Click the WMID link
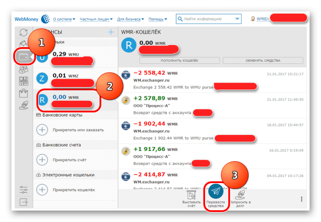This screenshot has width=321, height=222. pos(263,19)
